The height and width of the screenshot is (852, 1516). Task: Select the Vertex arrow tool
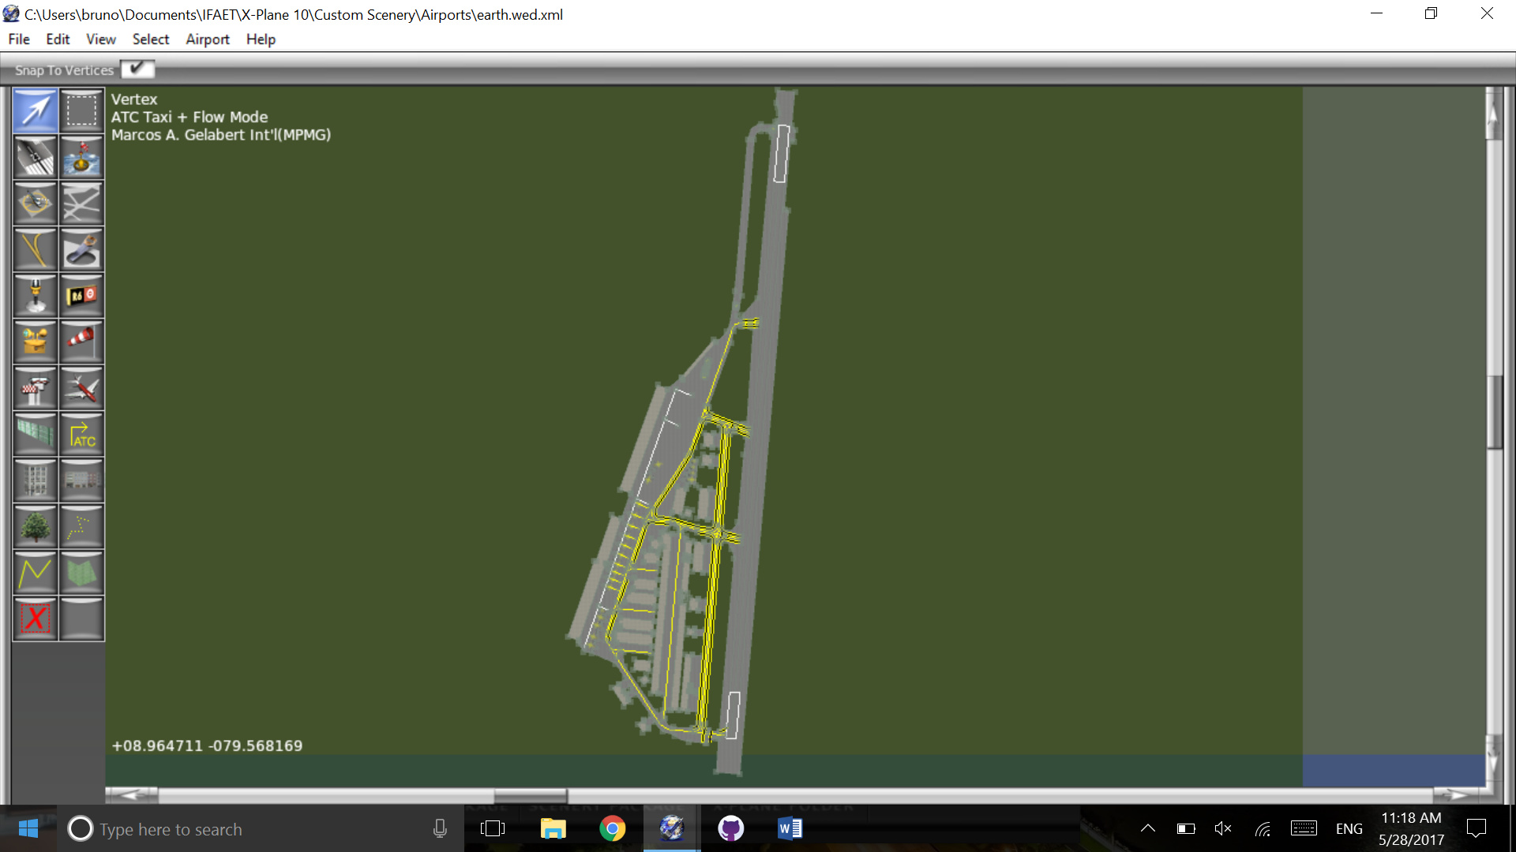pos(36,110)
